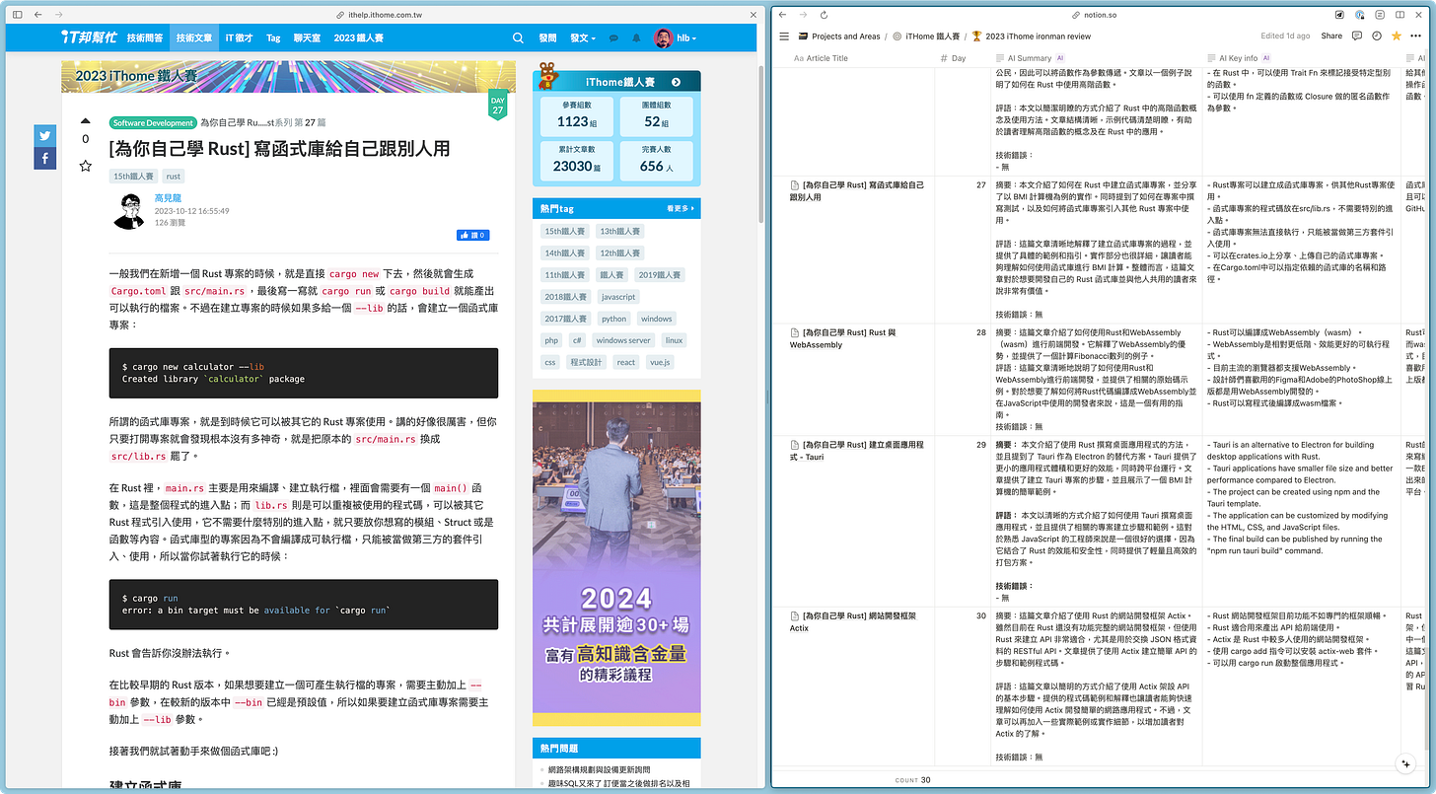Open the 聊天室 nav item

[x=307, y=38]
